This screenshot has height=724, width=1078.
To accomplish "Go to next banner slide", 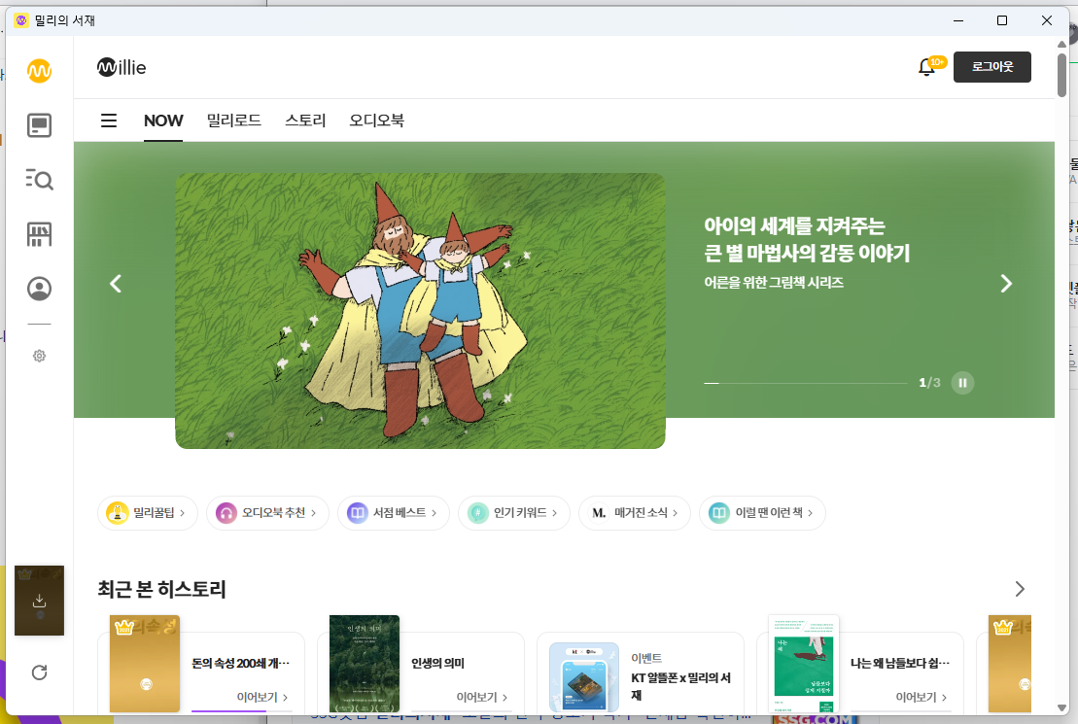I will (1006, 283).
